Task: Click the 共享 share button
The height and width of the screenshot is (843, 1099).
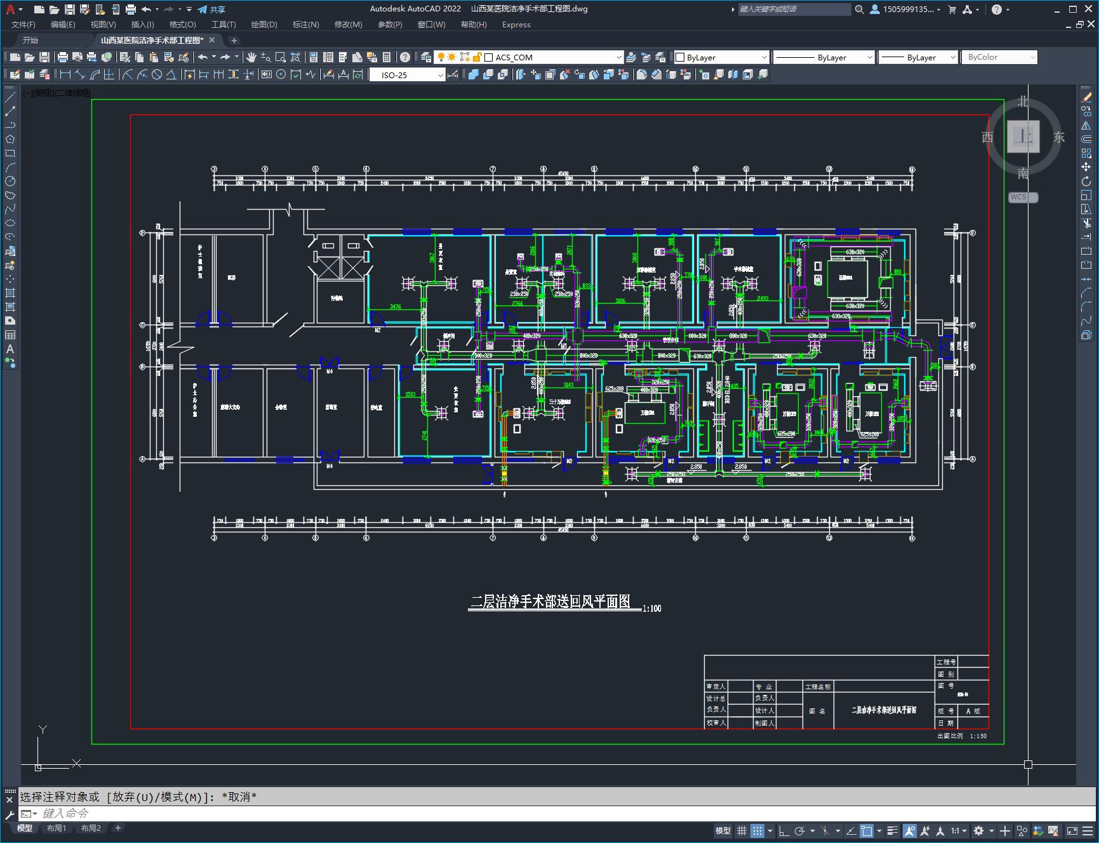Action: point(211,10)
